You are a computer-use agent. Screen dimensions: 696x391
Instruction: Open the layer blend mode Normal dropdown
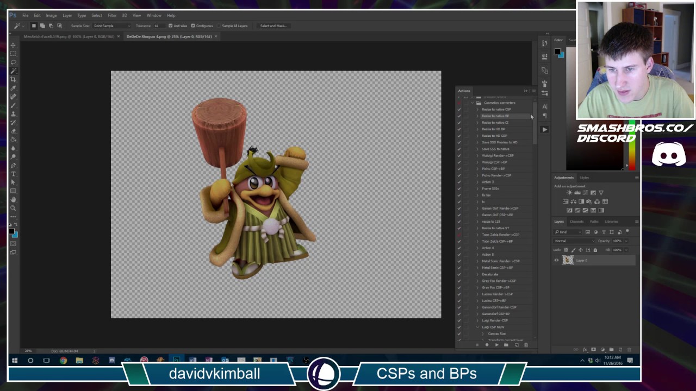point(574,241)
